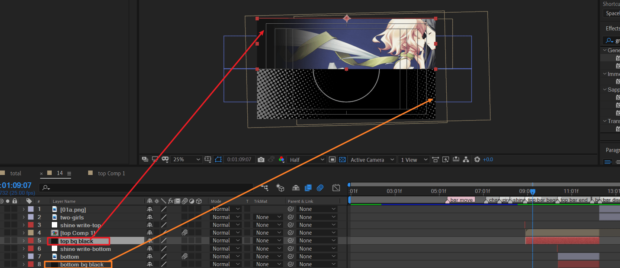Close the 14 composition tab
Viewport: 620px width, 268px height.
[41, 173]
